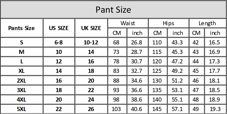Click the UK size "26" cell
227x114 pixels.
(91, 109)
